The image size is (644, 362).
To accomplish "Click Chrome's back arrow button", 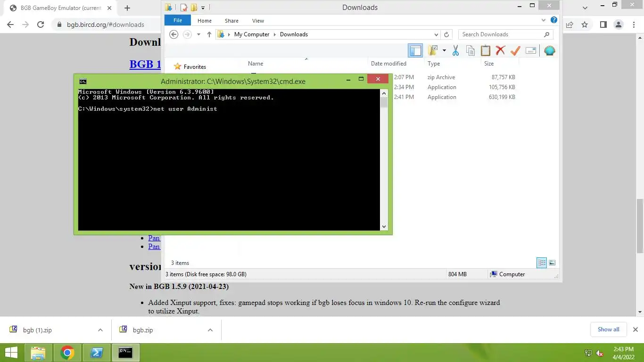I will [x=10, y=25].
